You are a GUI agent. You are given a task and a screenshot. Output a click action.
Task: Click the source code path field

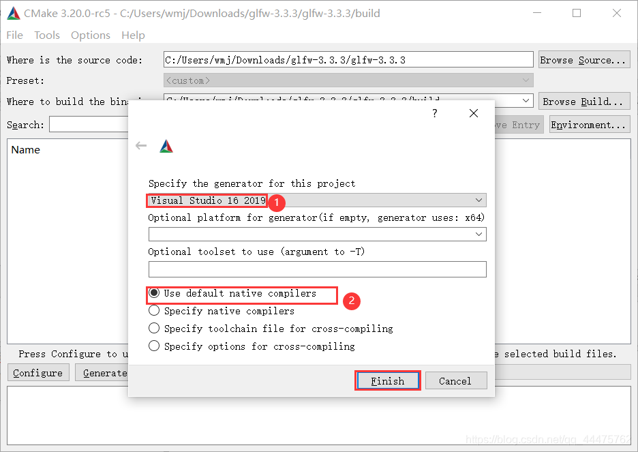[x=348, y=60]
